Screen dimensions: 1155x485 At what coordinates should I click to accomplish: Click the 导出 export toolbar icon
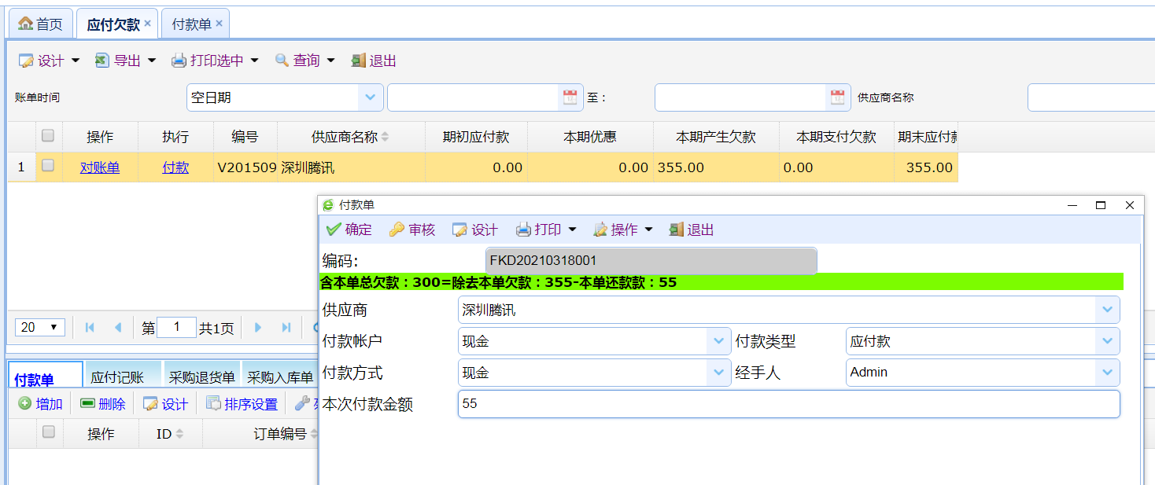102,61
